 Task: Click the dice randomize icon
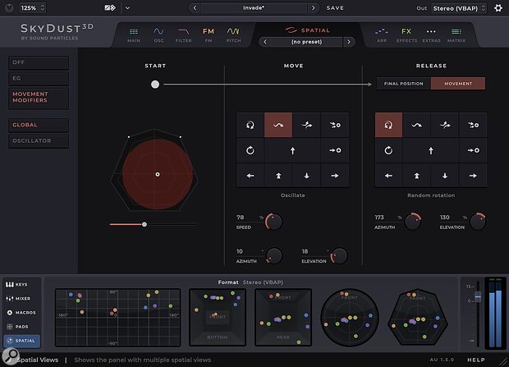point(110,7)
